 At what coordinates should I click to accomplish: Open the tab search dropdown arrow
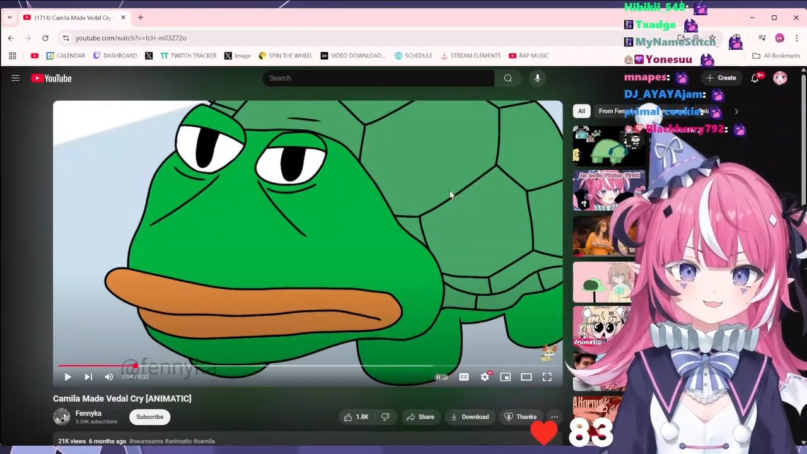9,18
